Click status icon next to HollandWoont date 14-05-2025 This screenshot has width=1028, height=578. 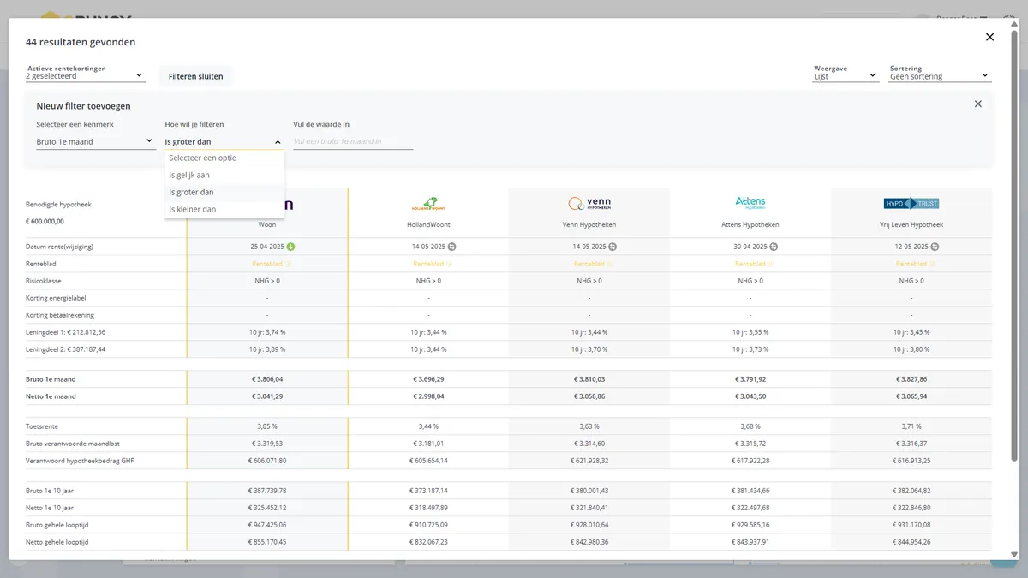coord(451,247)
